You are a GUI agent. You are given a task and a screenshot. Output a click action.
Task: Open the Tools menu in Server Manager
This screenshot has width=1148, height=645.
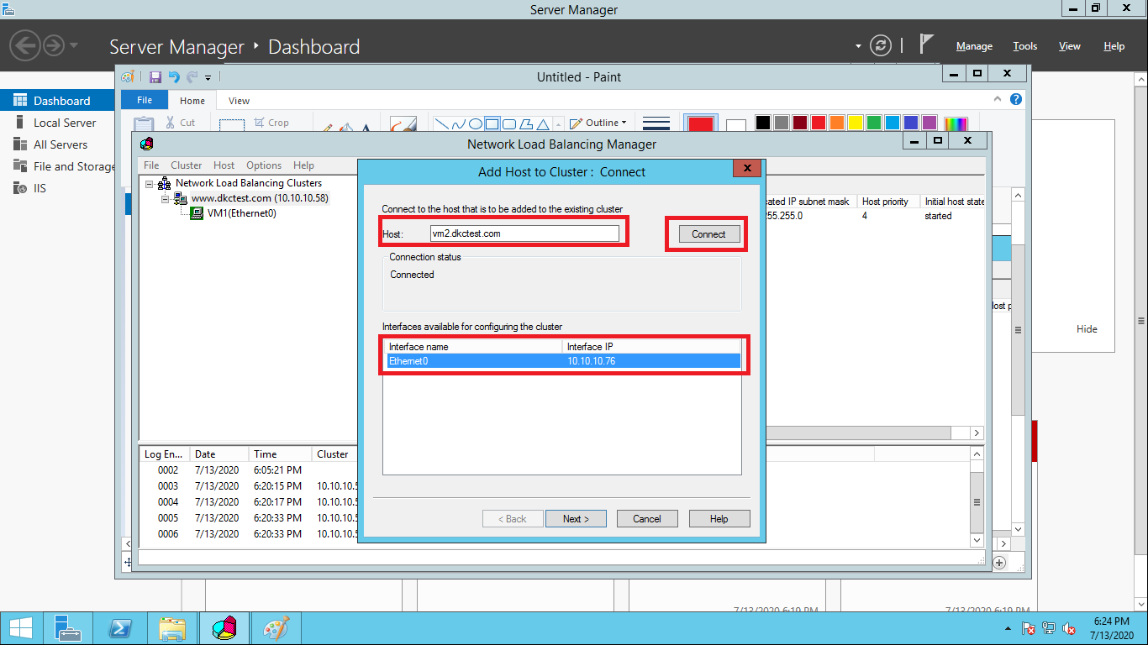pos(1025,46)
